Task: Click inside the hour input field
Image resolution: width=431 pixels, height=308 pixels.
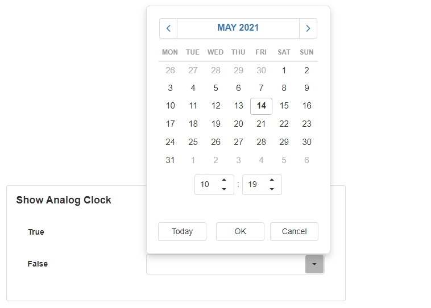Action: 206,185
